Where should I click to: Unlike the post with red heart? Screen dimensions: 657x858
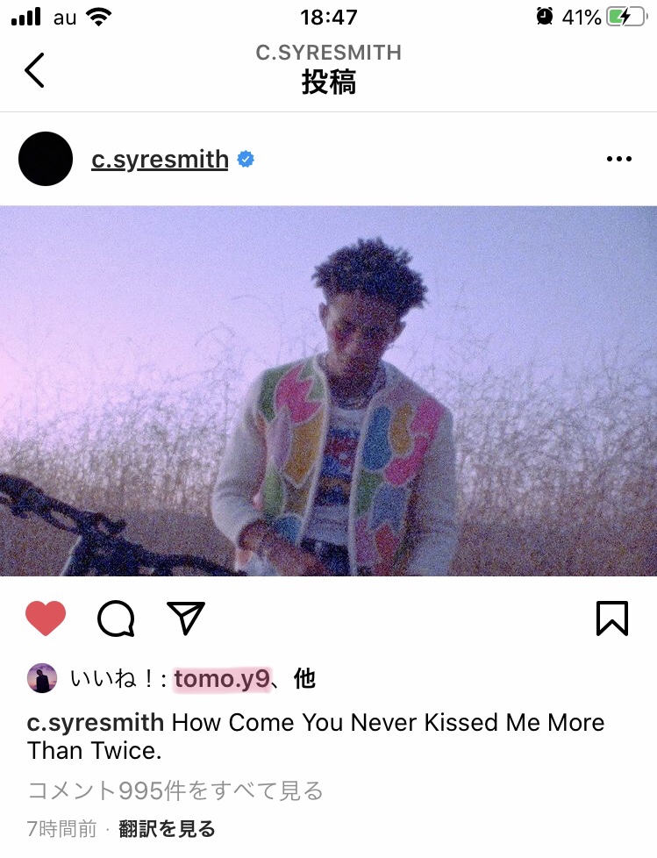[46, 618]
